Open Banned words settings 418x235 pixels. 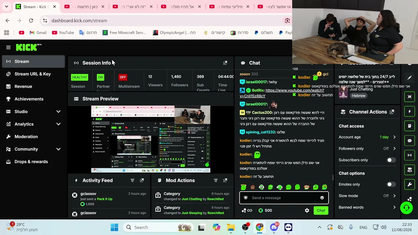click(x=367, y=207)
